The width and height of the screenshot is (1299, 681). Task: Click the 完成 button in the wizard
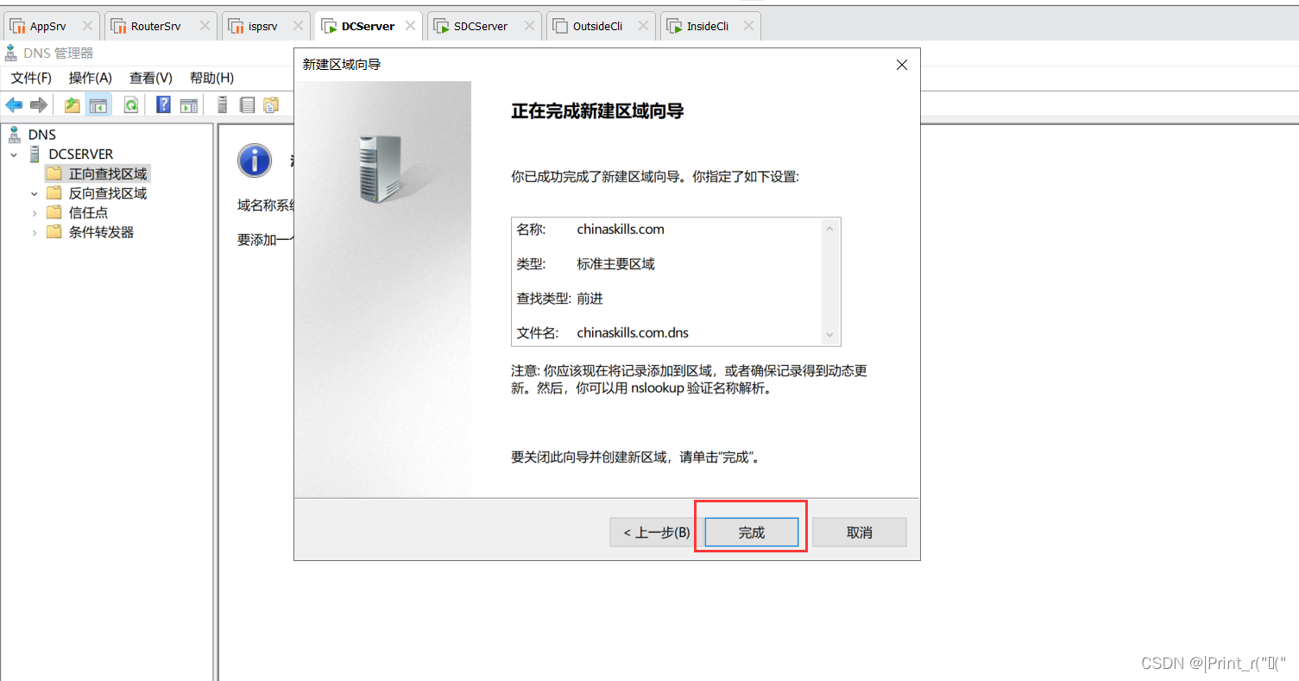point(750,532)
